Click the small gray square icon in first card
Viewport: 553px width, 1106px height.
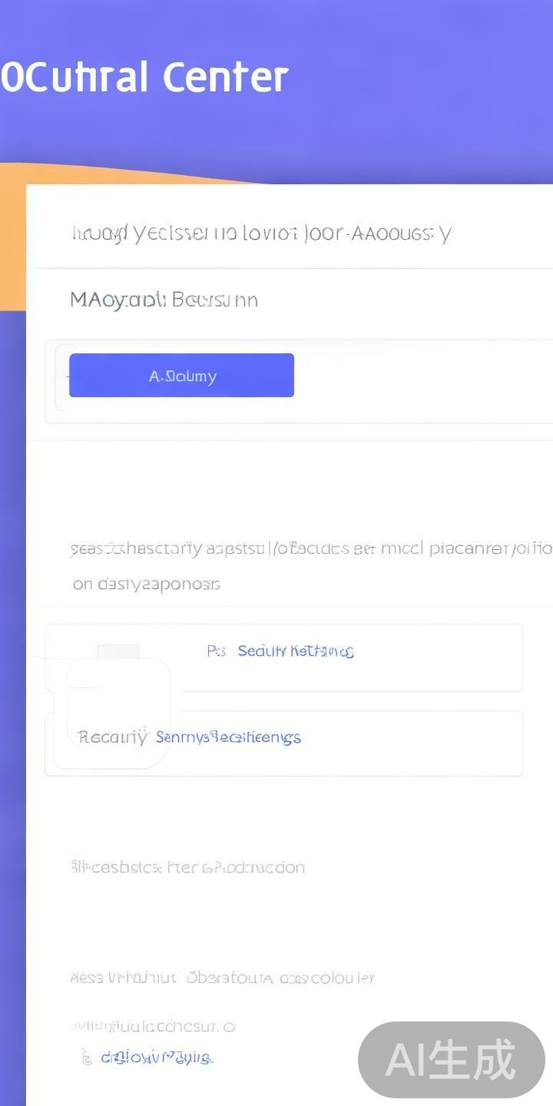pos(118,652)
